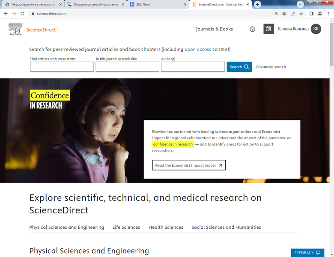
Task: Open the Chrome profile icon
Action: pyautogui.click(x=320, y=14)
